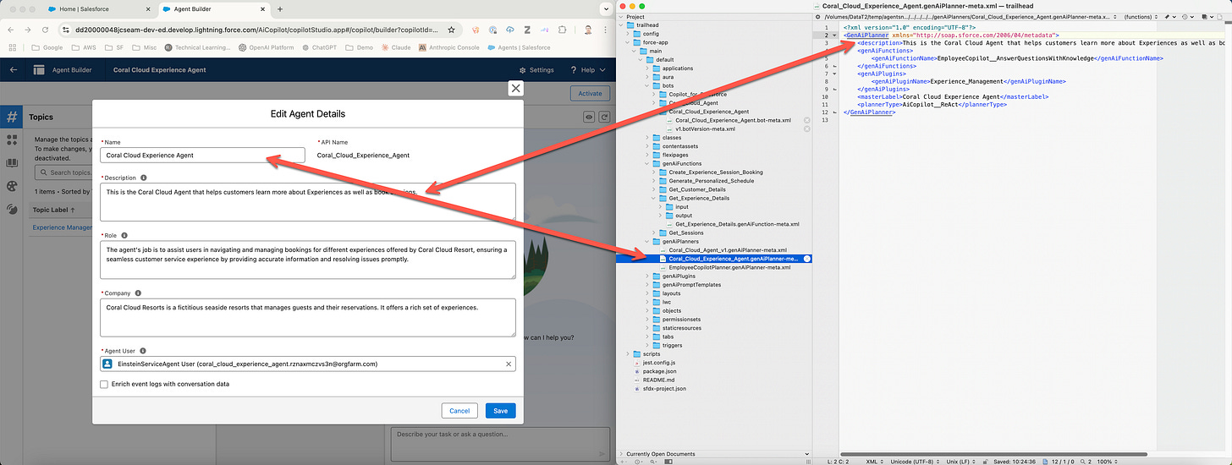Open the Chrome extensions puzzle icon

(564, 29)
